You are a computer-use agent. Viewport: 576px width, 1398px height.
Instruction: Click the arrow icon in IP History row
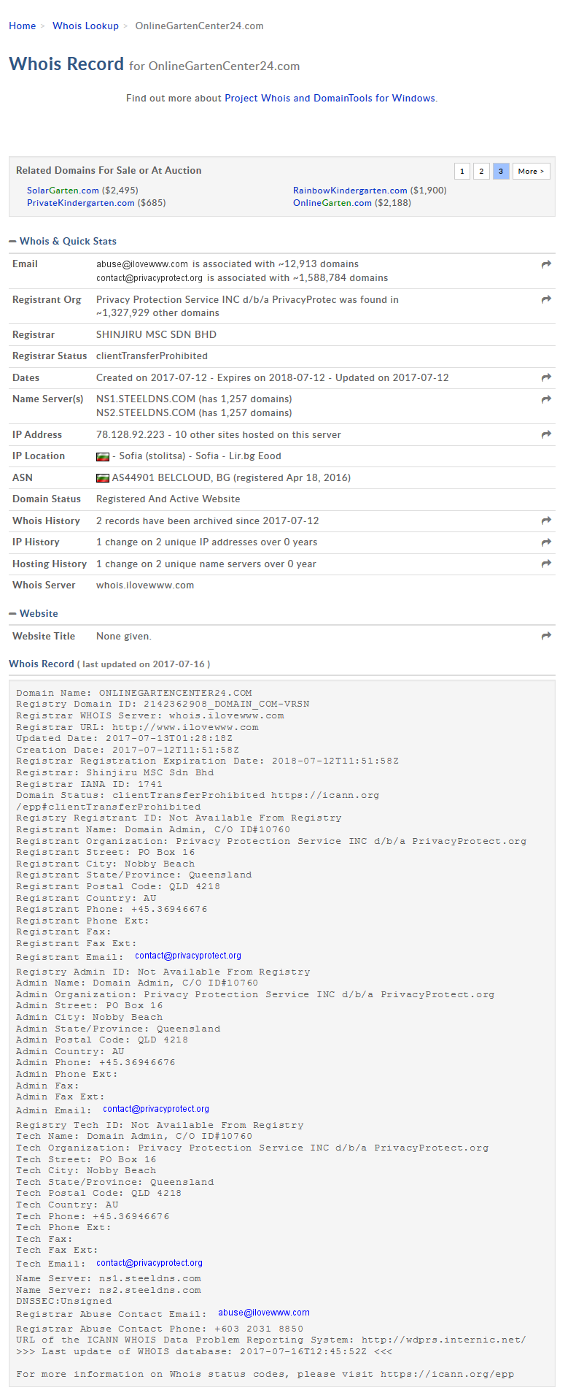tap(546, 542)
